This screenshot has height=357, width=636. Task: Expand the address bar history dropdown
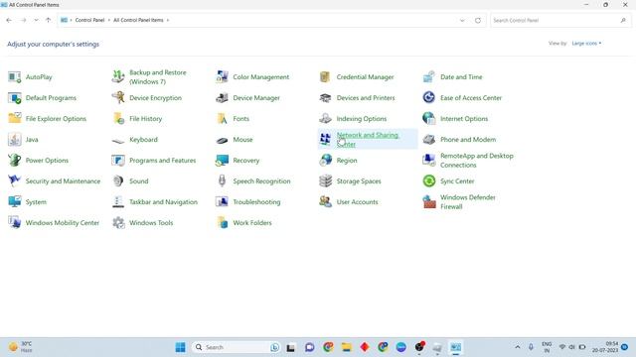462,20
